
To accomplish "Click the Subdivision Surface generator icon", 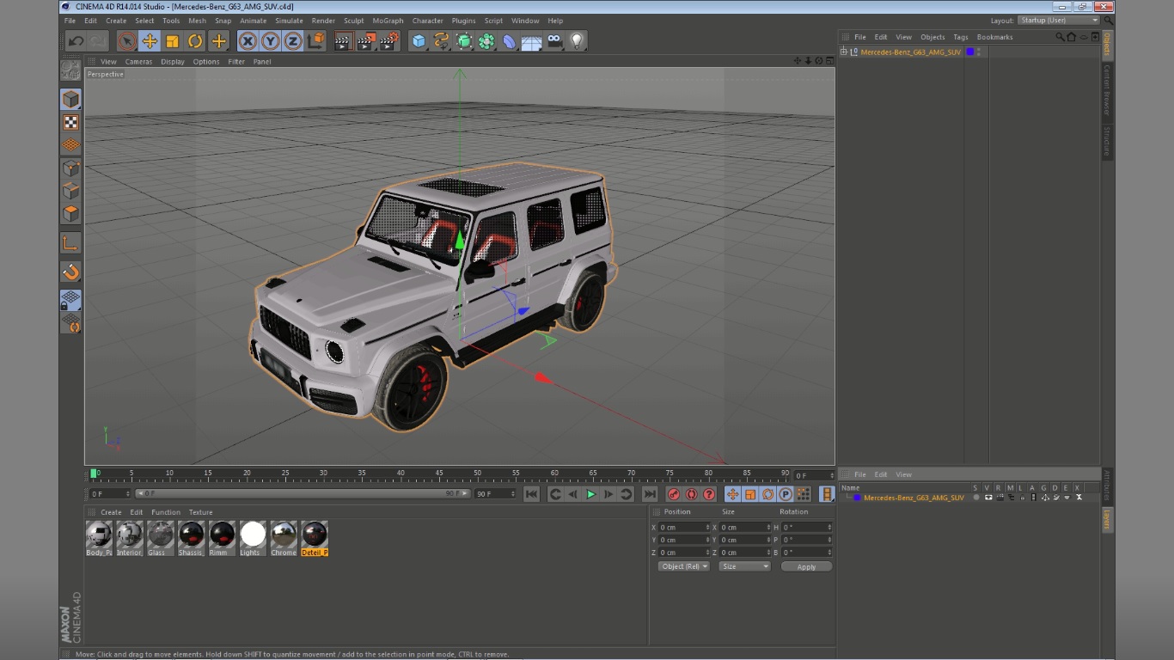I will (464, 40).
